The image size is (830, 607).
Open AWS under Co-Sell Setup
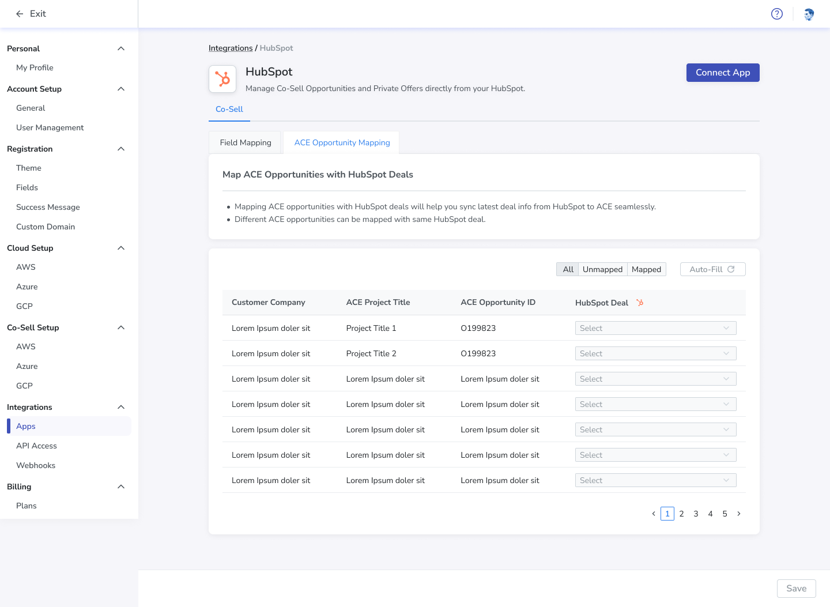pyautogui.click(x=26, y=346)
